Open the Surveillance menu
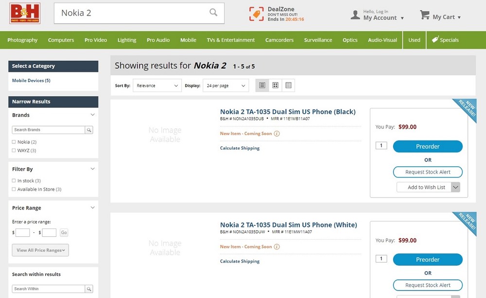Image resolution: width=486 pixels, height=298 pixels. tap(318, 40)
